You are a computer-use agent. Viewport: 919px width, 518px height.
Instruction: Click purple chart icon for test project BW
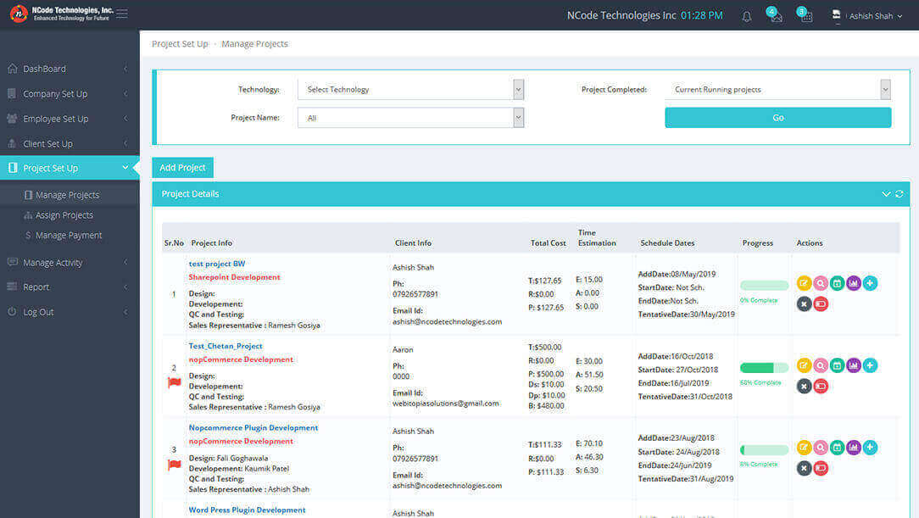pyautogui.click(x=854, y=284)
